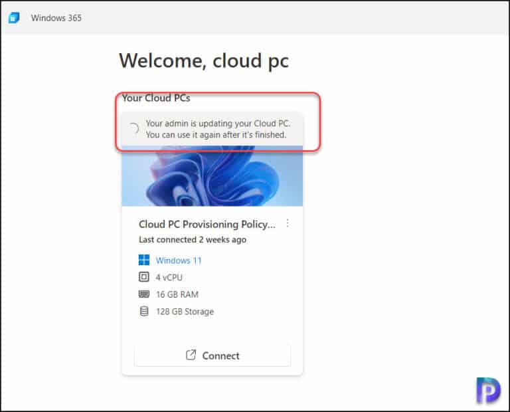Click the 'Your Cloud PCs' section label

(x=156, y=98)
